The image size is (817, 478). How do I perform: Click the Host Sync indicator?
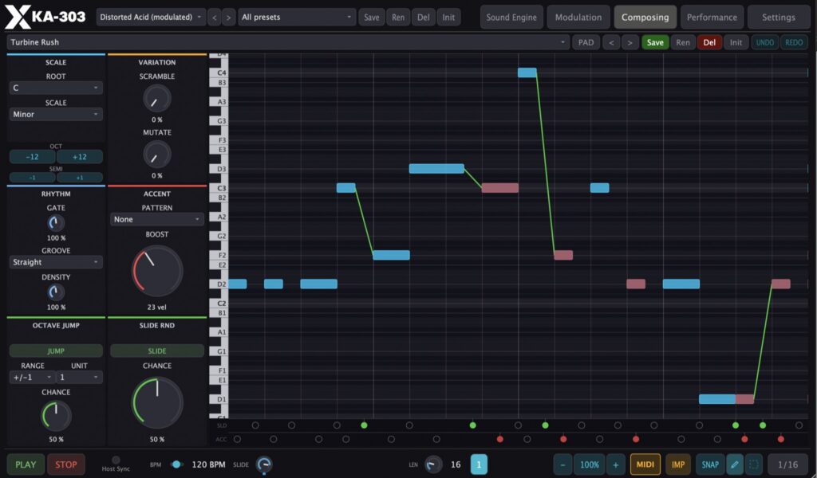116,460
